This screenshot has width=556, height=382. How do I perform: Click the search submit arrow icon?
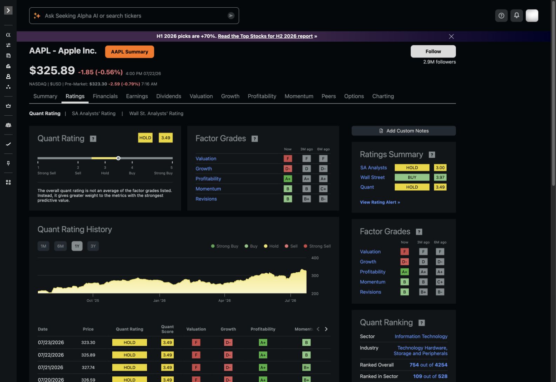231,15
